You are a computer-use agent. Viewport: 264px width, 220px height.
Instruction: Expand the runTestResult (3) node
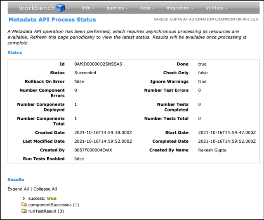(x=46, y=211)
